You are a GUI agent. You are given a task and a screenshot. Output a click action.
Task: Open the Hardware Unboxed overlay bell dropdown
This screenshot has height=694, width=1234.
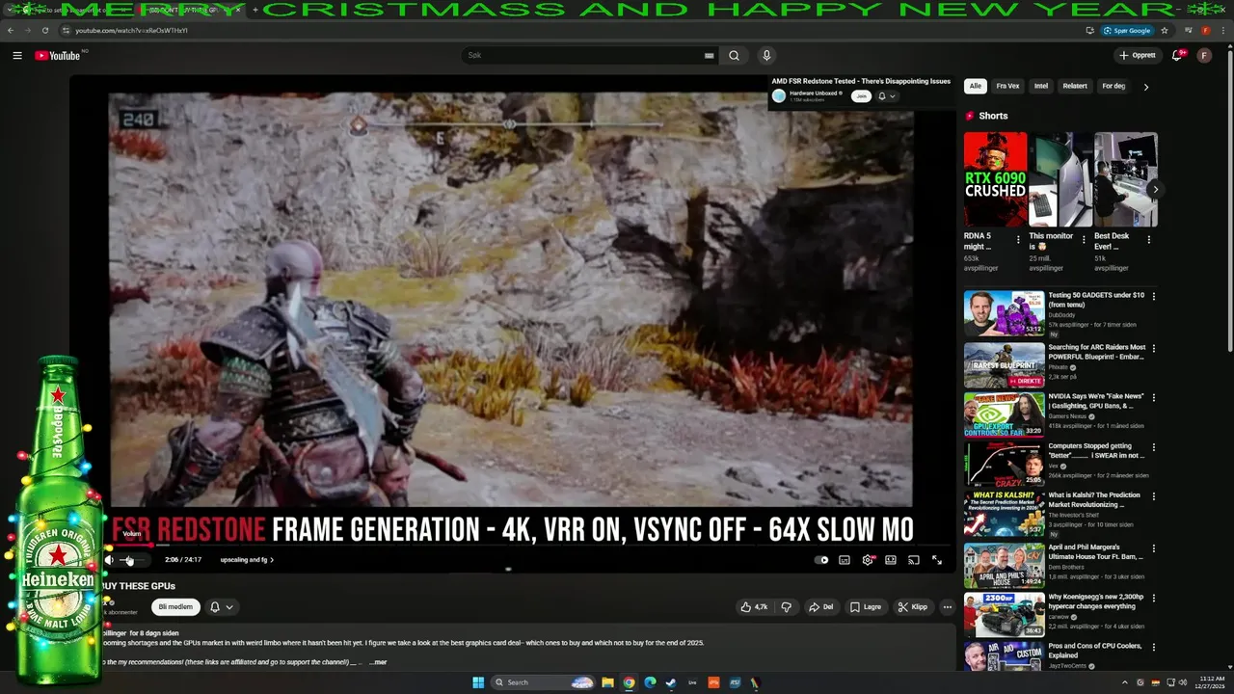pyautogui.click(x=887, y=95)
